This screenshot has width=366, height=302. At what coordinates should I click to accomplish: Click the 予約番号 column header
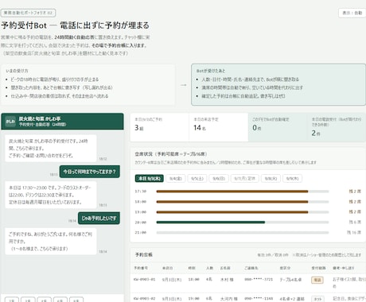141,268
